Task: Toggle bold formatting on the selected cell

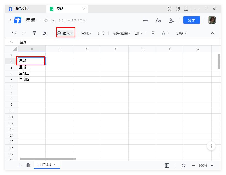Action: coord(153,33)
